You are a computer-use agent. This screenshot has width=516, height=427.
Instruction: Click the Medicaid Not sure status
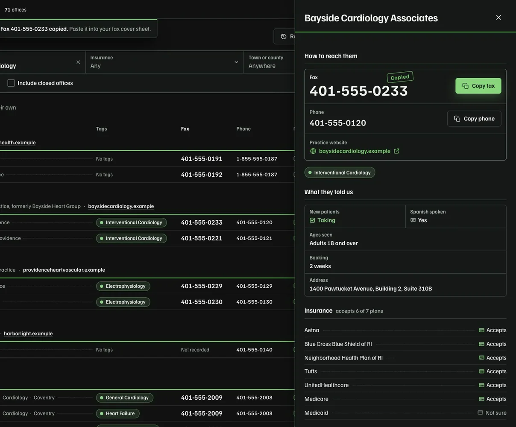pyautogui.click(x=492, y=413)
